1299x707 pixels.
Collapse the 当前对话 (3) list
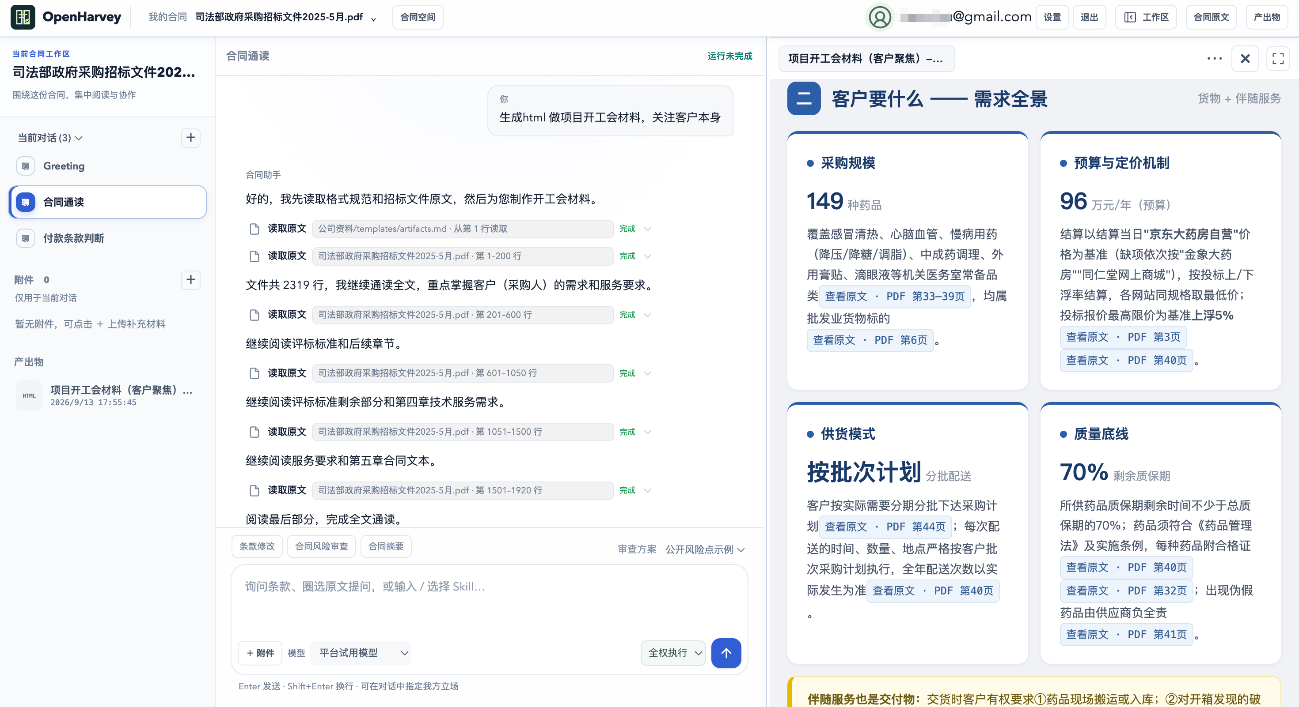pos(50,138)
